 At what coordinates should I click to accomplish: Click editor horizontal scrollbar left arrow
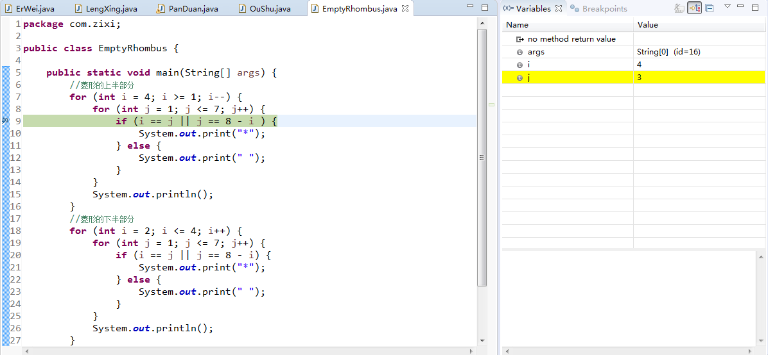pyautogui.click(x=27, y=351)
